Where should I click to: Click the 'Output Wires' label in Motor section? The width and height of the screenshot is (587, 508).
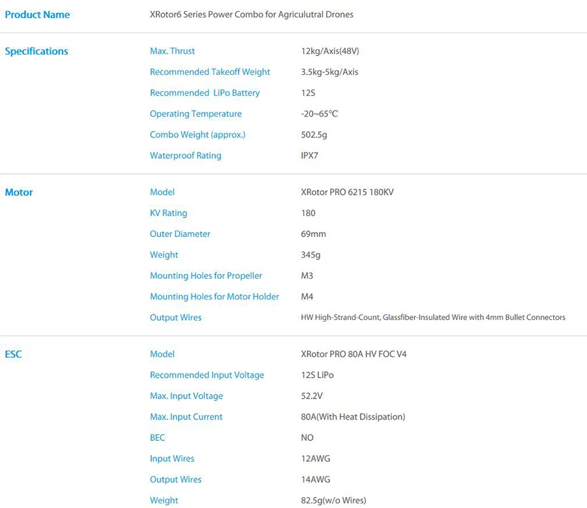pyautogui.click(x=175, y=318)
